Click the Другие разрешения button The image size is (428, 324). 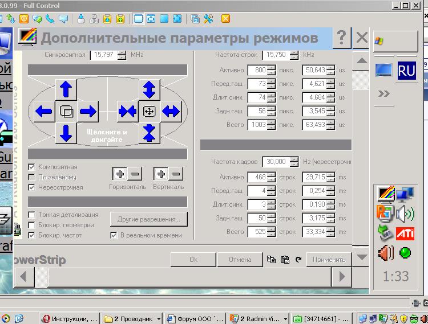148,219
